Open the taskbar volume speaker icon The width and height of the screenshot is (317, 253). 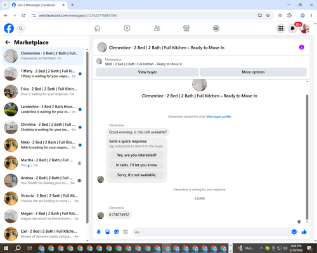point(285,248)
